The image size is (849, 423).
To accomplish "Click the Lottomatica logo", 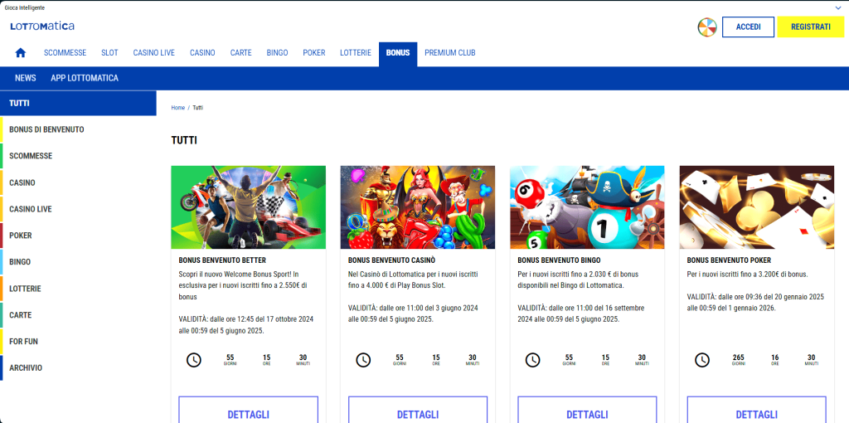I will click(42, 27).
